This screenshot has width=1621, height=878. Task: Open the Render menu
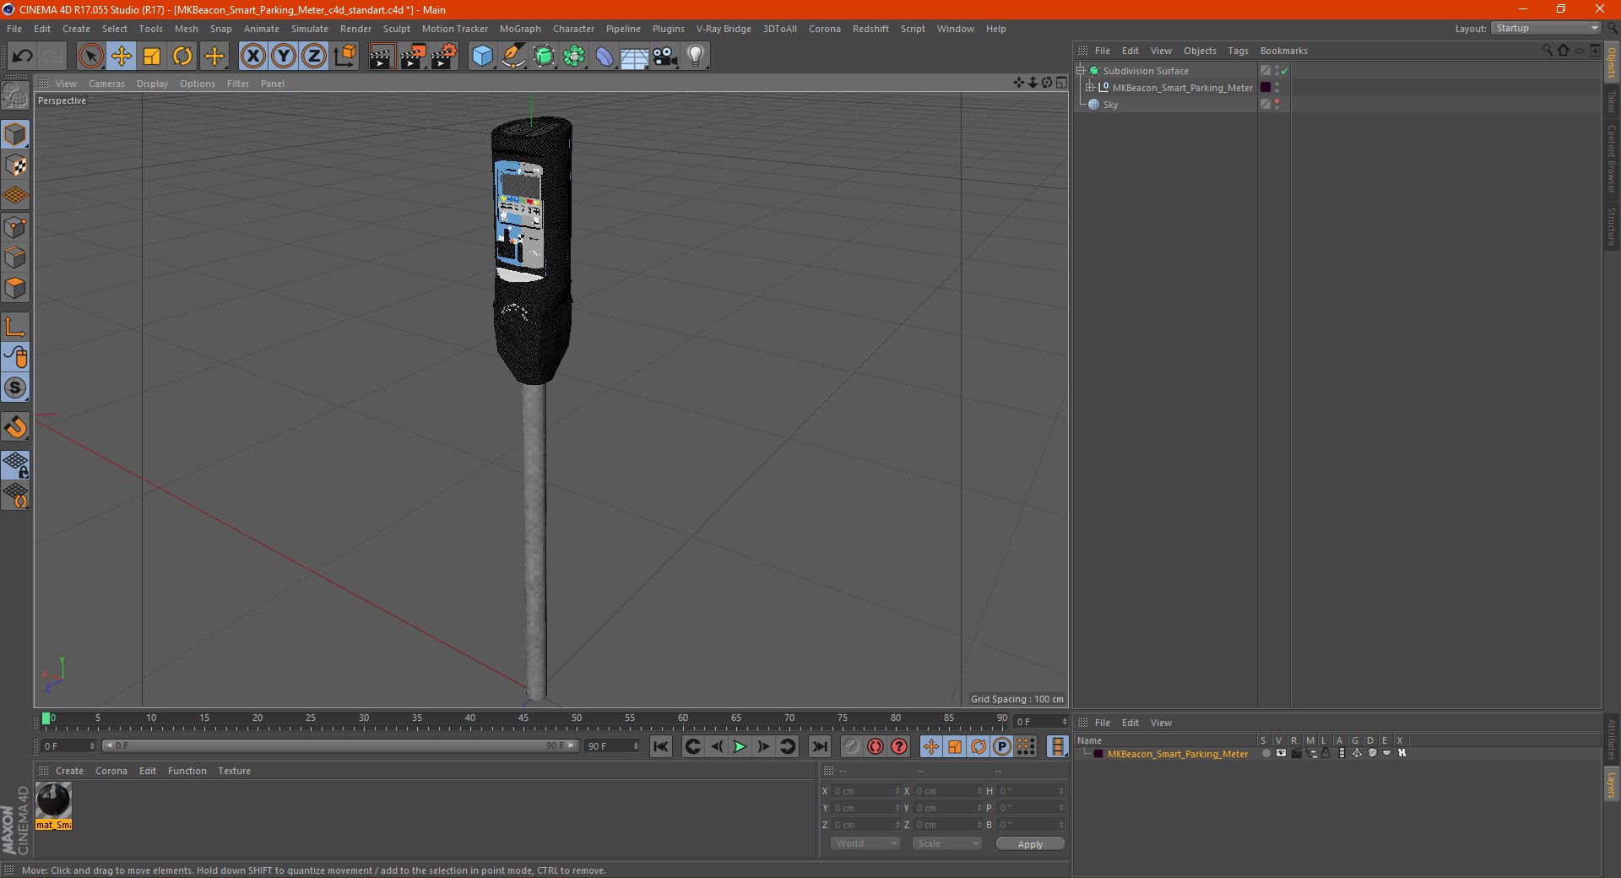click(355, 29)
